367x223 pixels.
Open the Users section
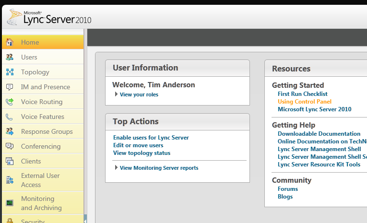pyautogui.click(x=43, y=57)
